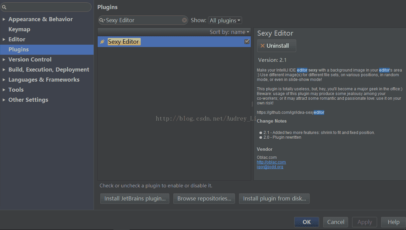Open search history via the magnifier icon in the plugin search

point(102,20)
